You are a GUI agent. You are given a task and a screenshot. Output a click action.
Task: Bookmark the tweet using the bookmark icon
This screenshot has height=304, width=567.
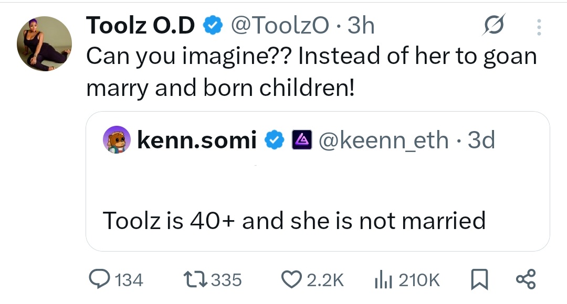(478, 279)
